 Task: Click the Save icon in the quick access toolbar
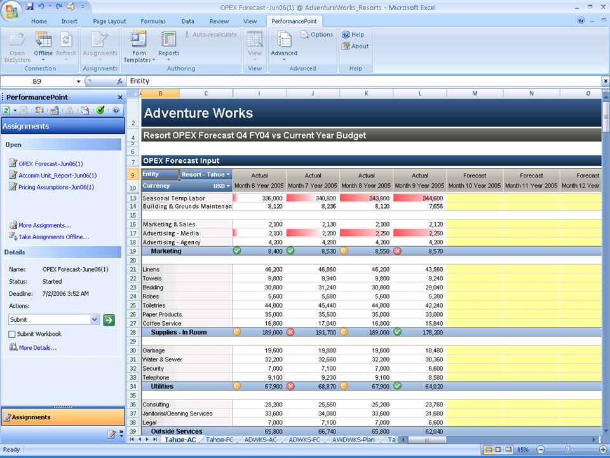click(x=30, y=6)
